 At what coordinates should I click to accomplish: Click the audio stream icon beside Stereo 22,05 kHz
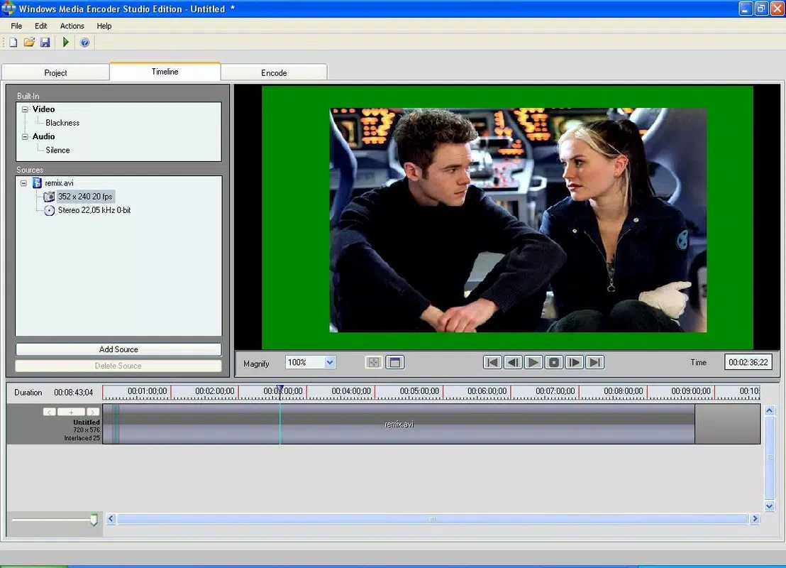click(x=49, y=210)
